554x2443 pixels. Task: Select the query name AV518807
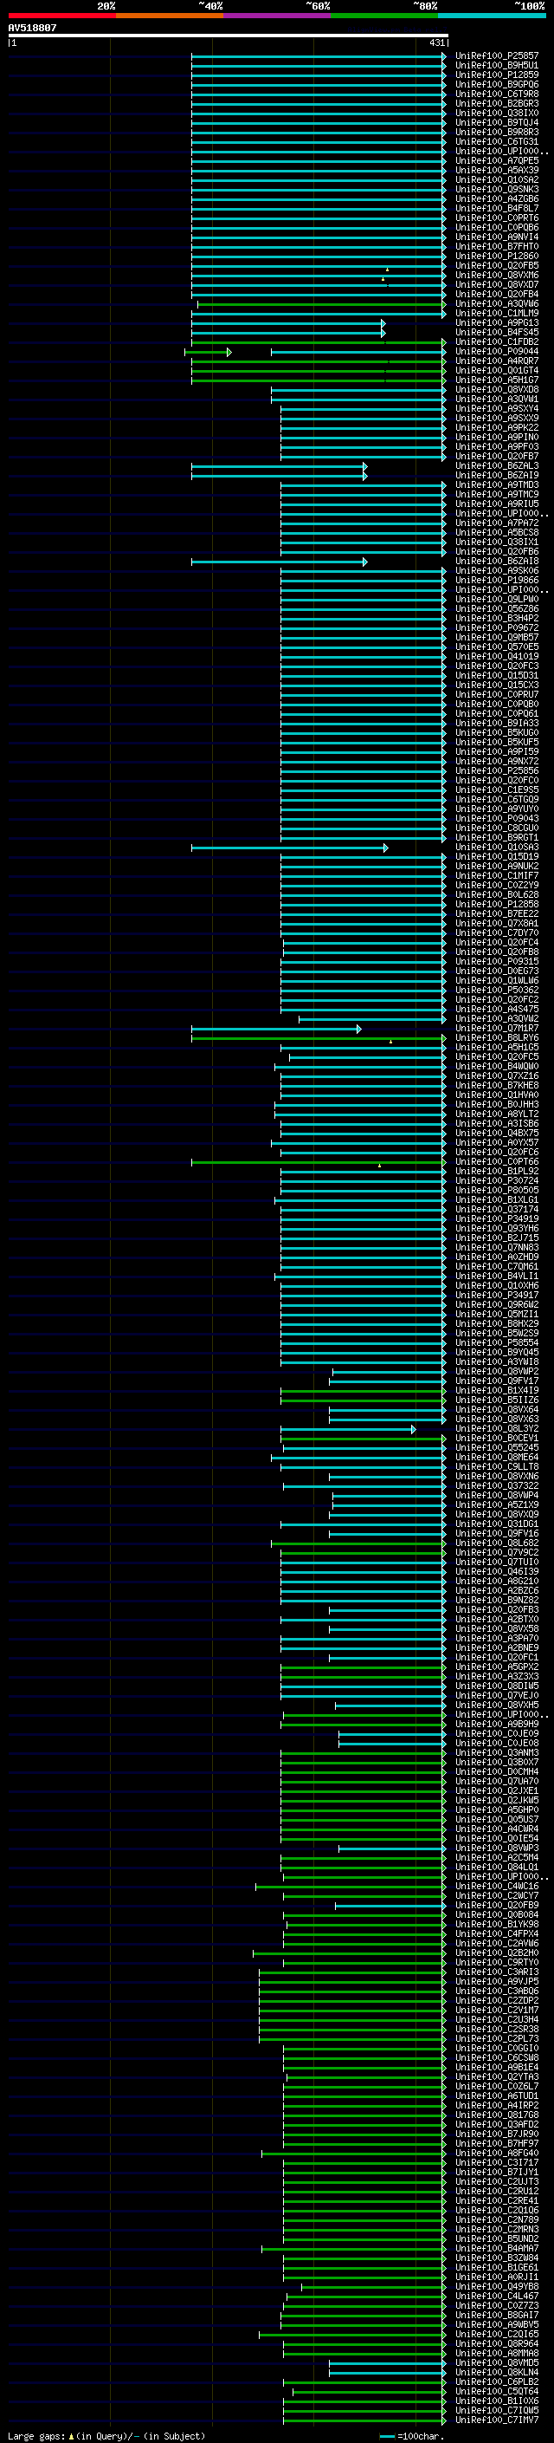(32, 28)
